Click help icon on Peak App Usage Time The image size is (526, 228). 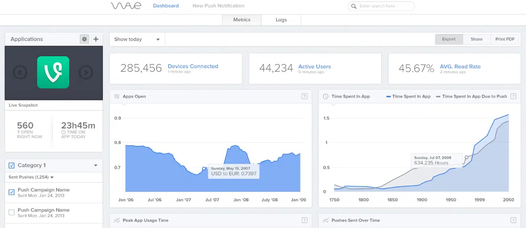(x=305, y=220)
